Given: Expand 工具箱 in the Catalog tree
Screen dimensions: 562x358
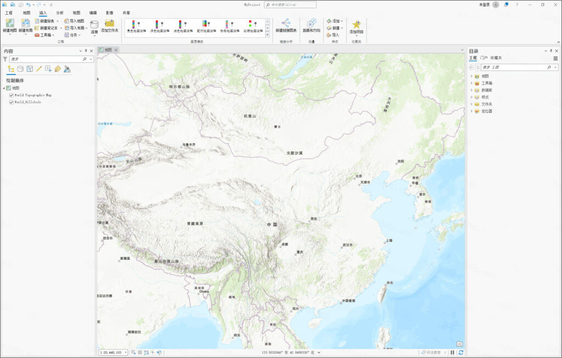Looking at the screenshot, I should click(x=471, y=83).
